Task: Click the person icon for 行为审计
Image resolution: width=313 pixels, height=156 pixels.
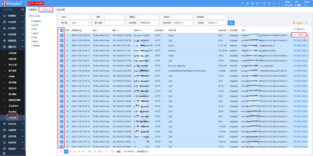Action: (5, 28)
